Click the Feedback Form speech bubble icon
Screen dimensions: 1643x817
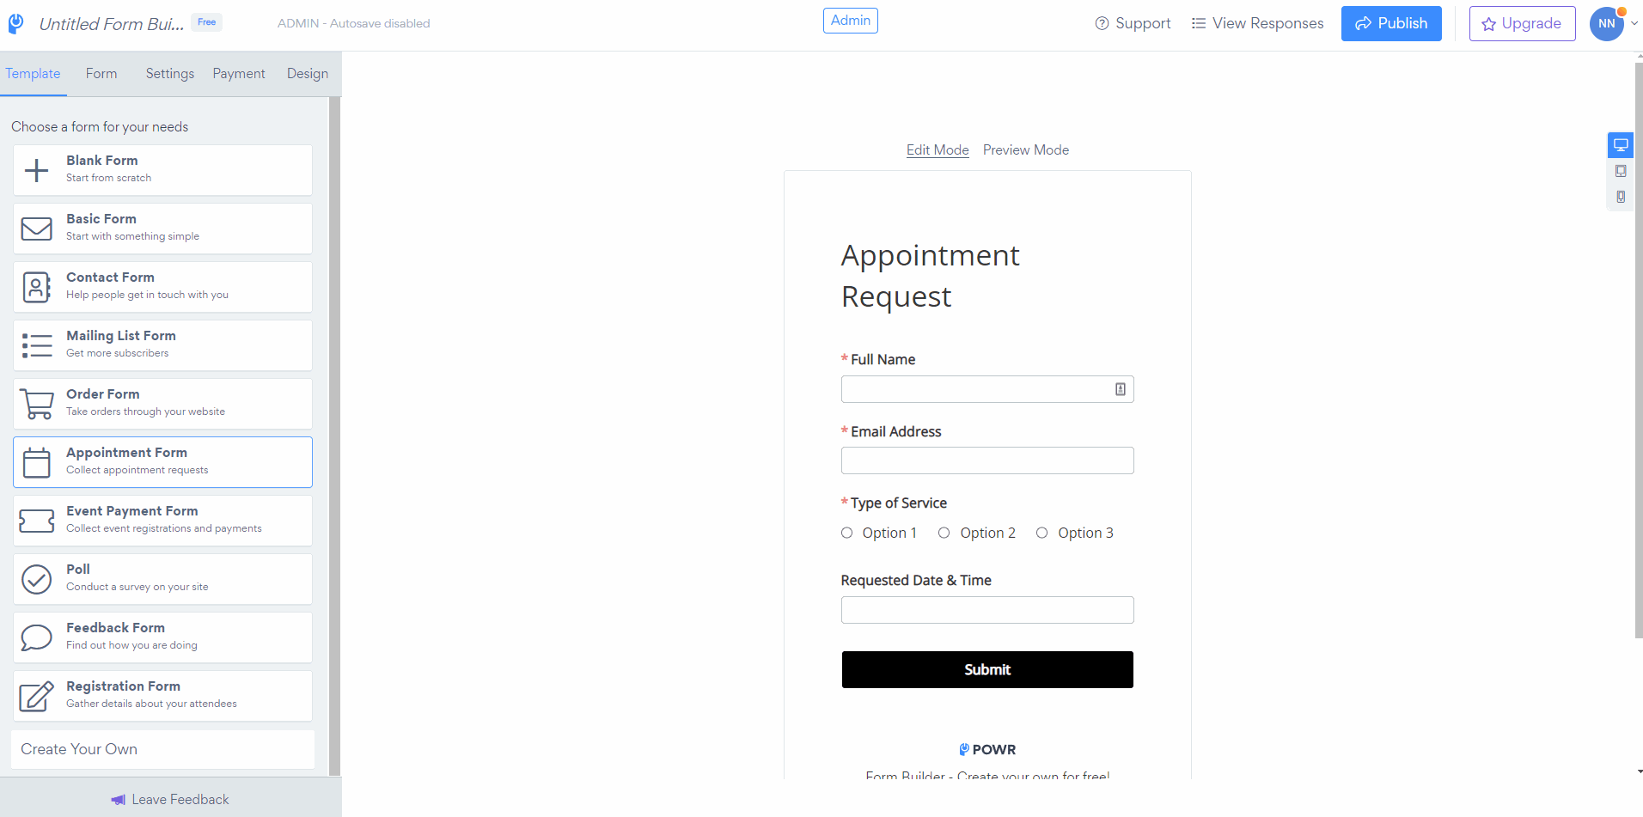click(37, 637)
